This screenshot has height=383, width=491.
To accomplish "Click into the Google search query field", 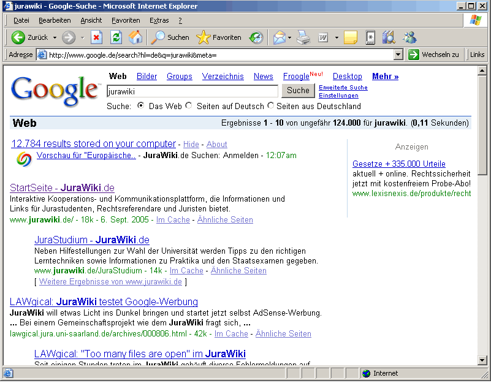I will pyautogui.click(x=192, y=91).
